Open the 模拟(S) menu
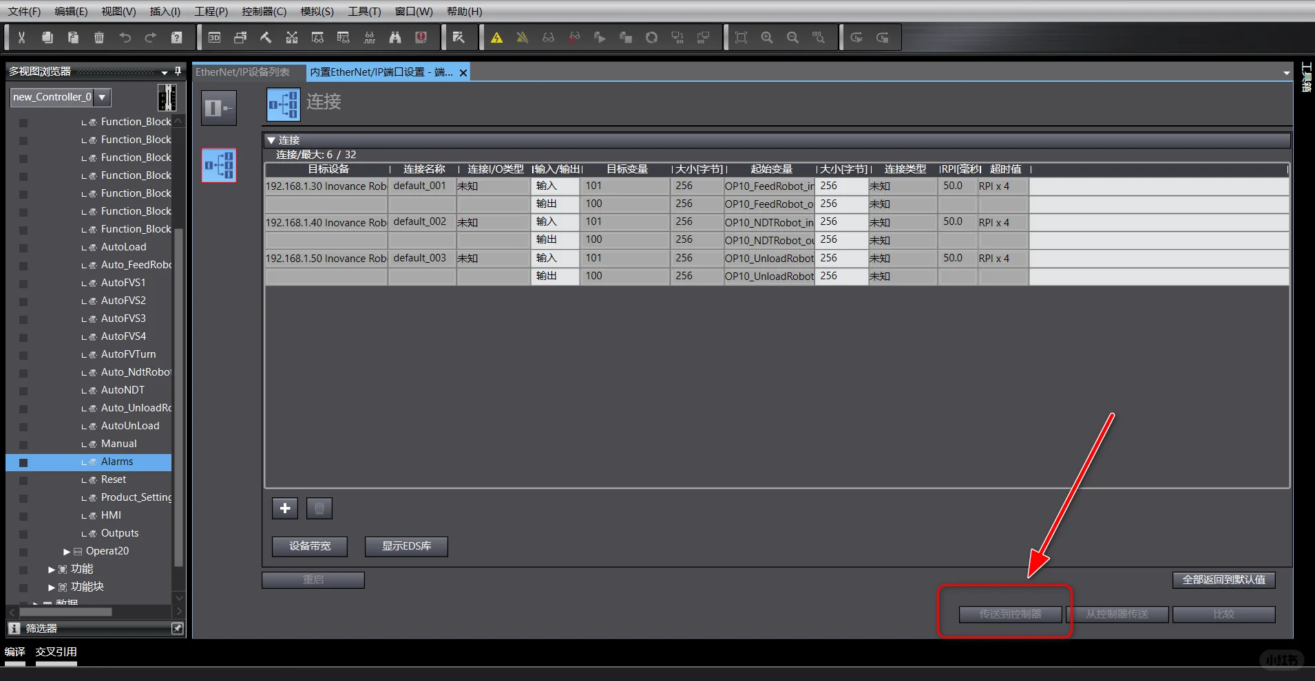This screenshot has height=681, width=1315. point(317,12)
